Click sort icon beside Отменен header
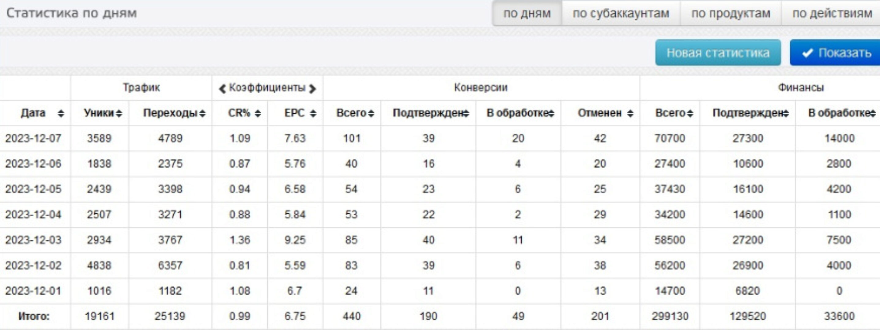 click(630, 113)
